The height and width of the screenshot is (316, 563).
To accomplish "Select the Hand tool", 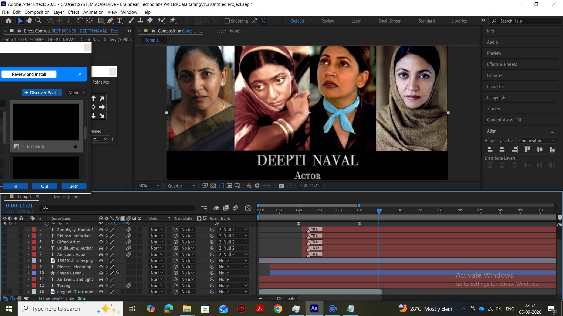I will click(29, 20).
